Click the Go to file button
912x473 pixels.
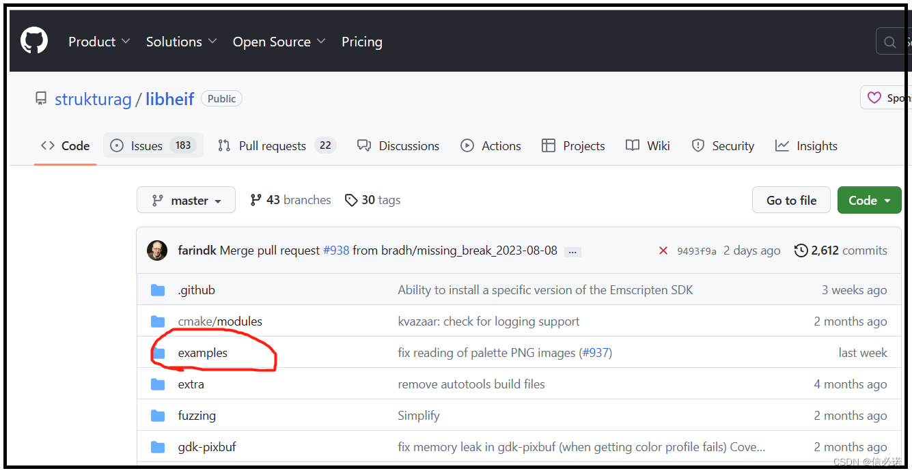tap(791, 200)
